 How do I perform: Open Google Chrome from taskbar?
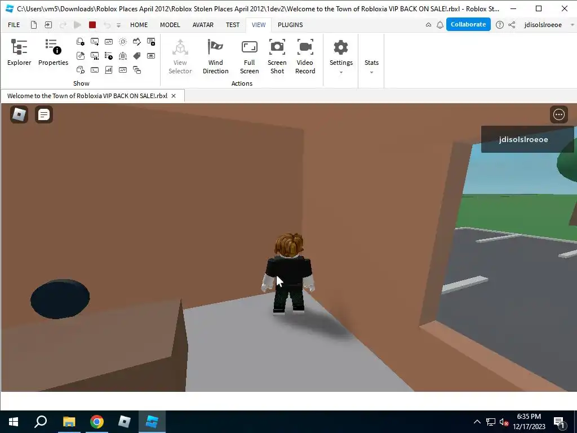[97, 422]
